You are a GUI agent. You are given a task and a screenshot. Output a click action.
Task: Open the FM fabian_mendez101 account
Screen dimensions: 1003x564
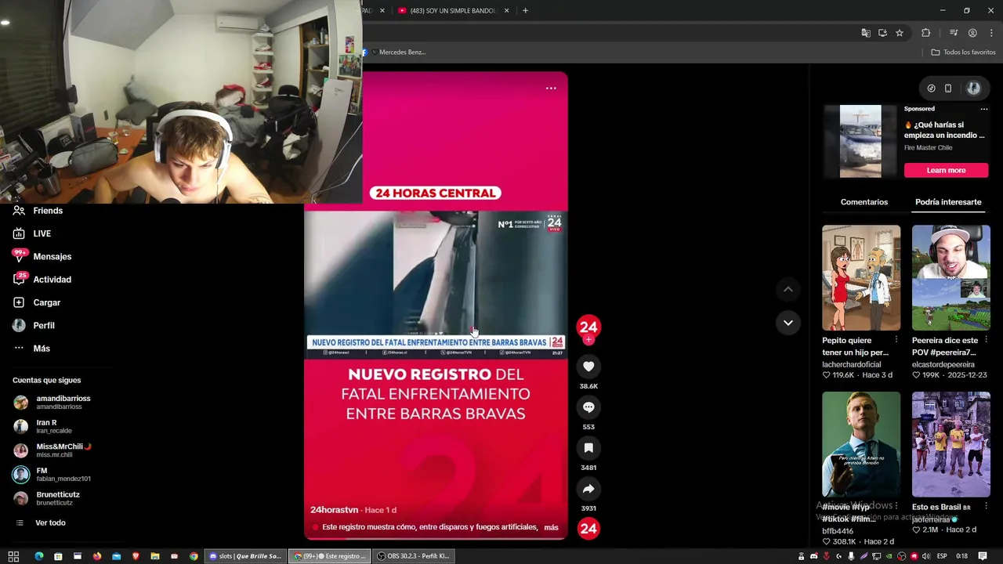[x=53, y=475]
